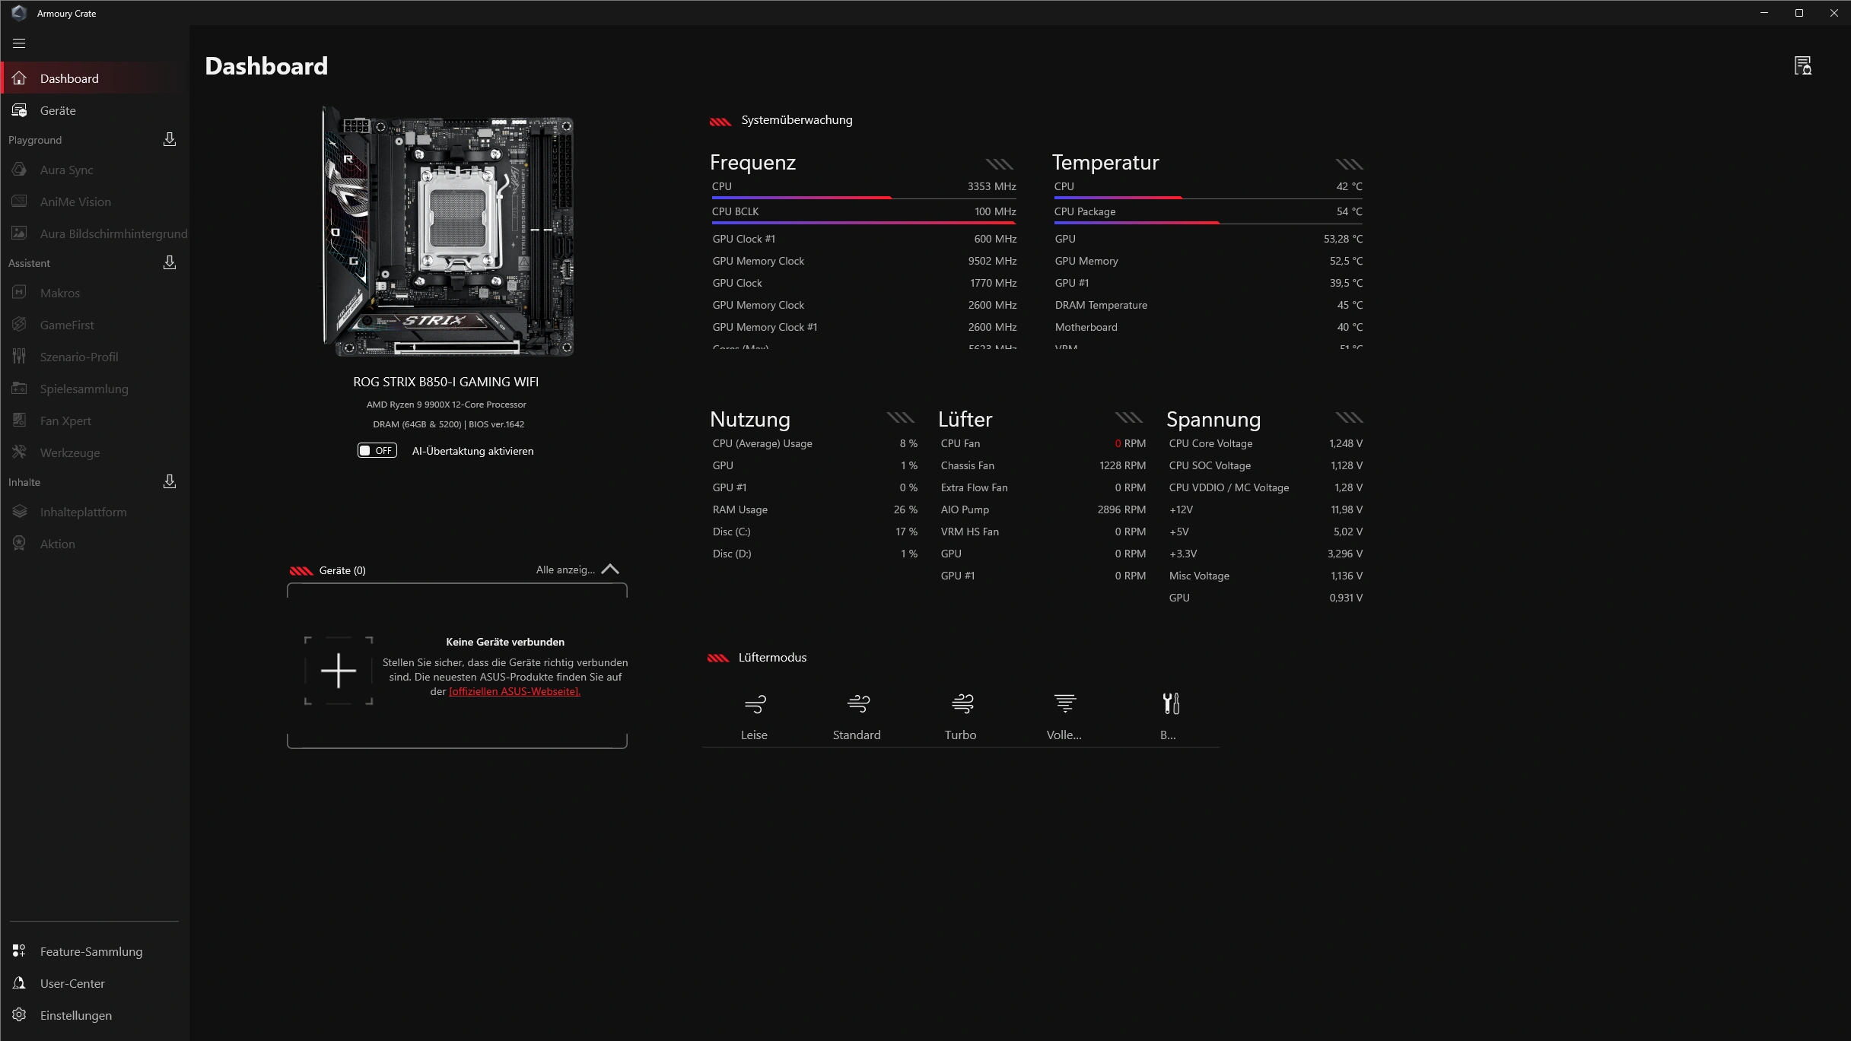The image size is (1851, 1041).
Task: Click the hamburger menu icon
Action: (x=19, y=43)
